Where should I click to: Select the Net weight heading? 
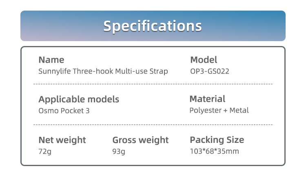click(x=62, y=140)
